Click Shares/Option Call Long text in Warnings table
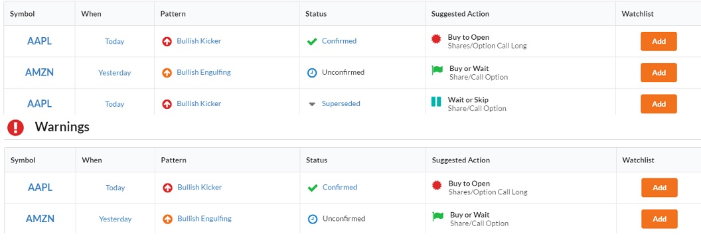701x244 pixels. tap(488, 192)
